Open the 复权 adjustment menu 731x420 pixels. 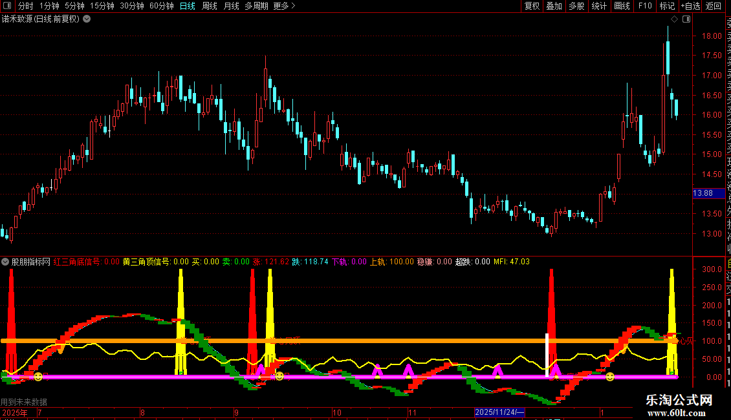click(x=532, y=6)
